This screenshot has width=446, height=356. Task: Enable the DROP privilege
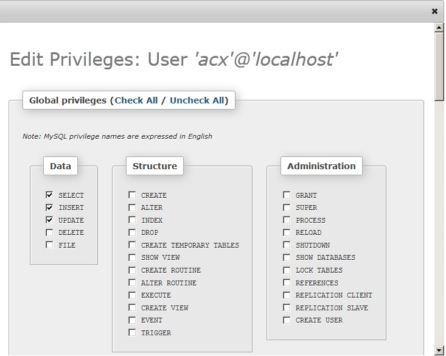(132, 232)
